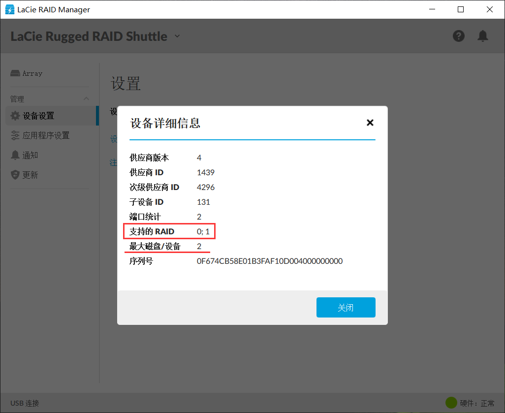Viewport: 505px width, 413px height.
Task: Click the serial number 0F674CB58E01B3FAF10D004000000000
Action: (x=270, y=261)
